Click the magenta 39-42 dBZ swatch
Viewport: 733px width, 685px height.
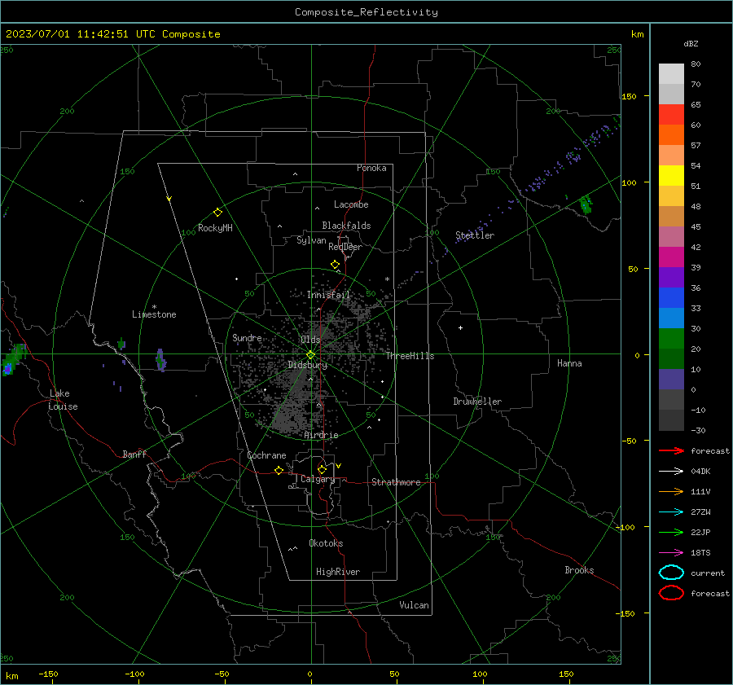point(671,257)
